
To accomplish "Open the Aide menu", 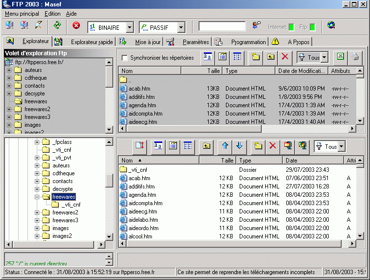I will coord(71,14).
